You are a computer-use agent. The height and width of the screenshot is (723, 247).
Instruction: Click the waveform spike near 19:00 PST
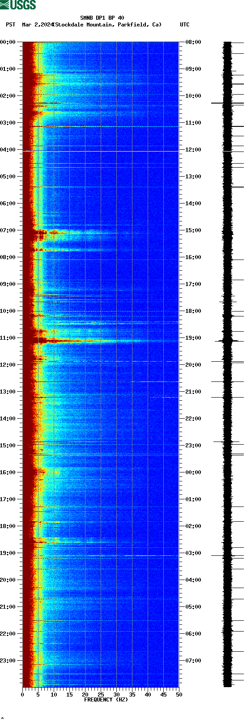click(x=227, y=556)
